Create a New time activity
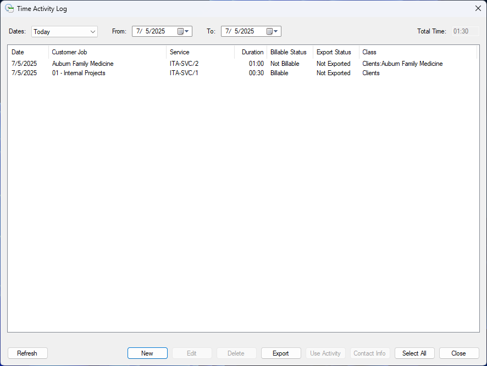This screenshot has height=366, width=487. tap(147, 353)
